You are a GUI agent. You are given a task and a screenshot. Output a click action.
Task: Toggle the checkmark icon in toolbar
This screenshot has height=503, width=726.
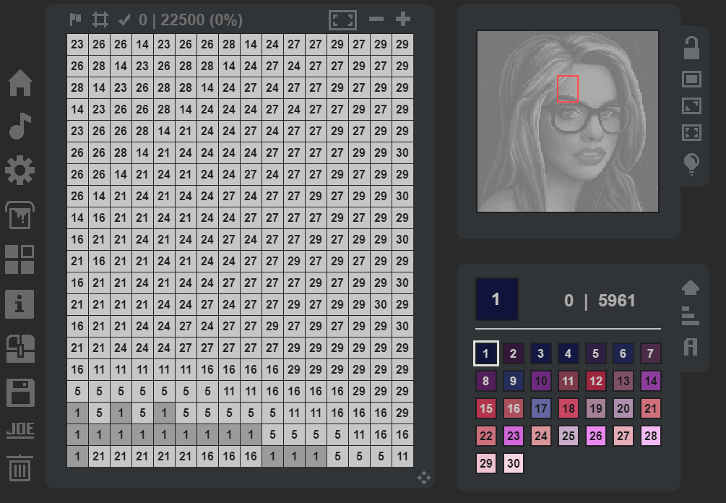click(124, 20)
